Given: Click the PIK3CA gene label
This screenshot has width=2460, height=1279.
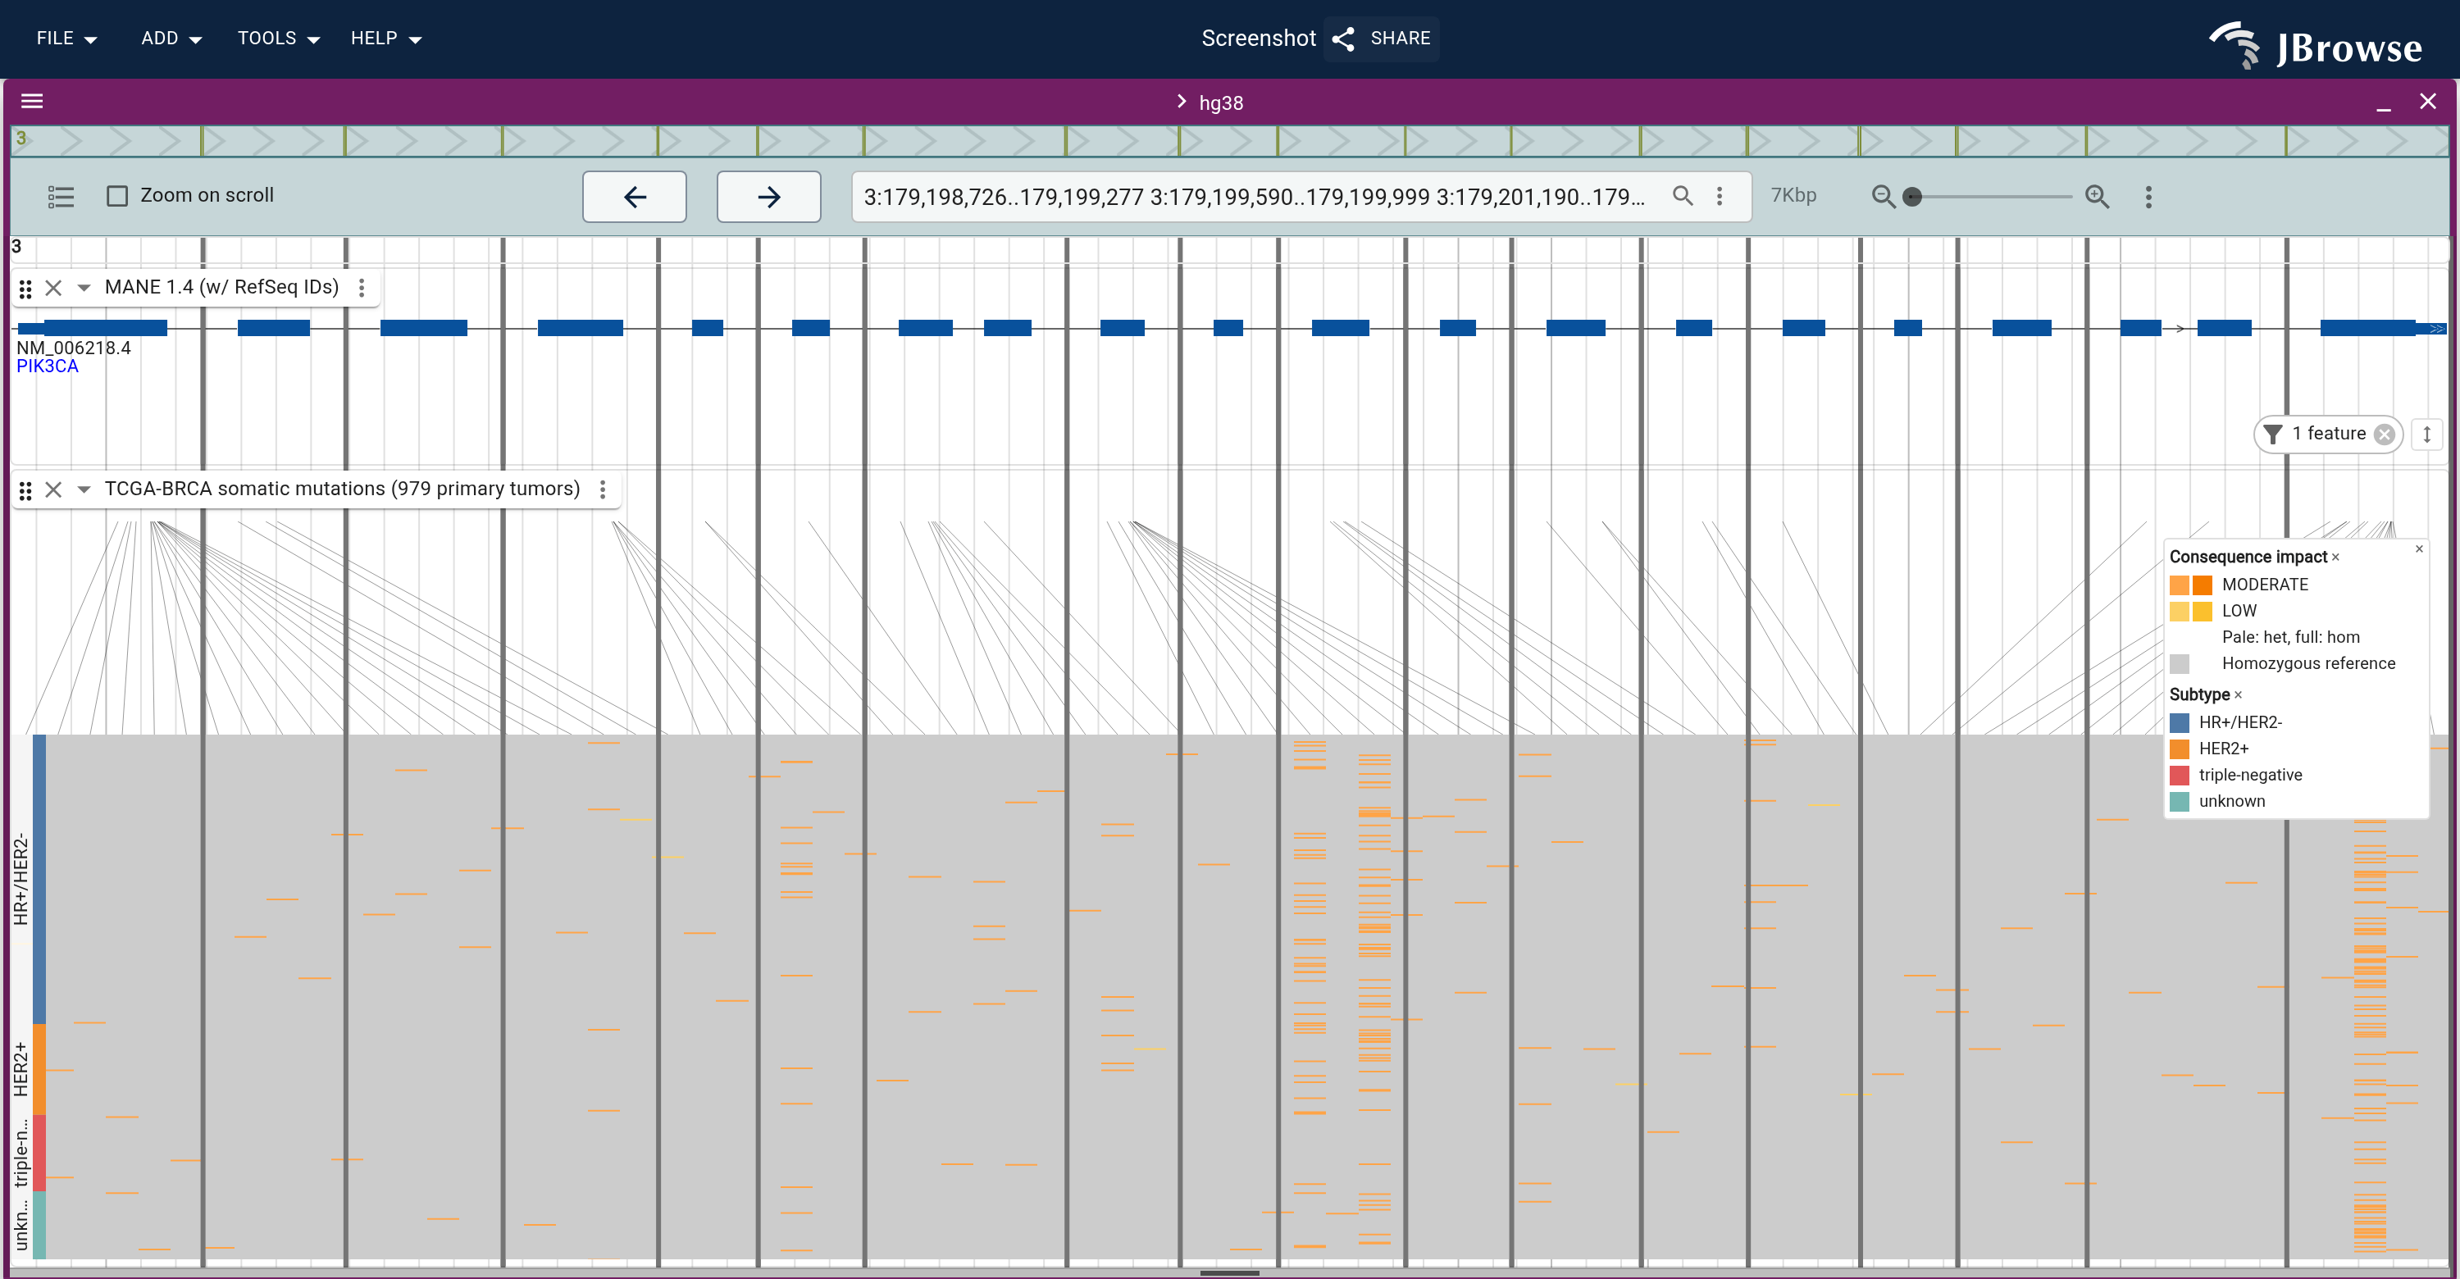Looking at the screenshot, I should [x=47, y=366].
